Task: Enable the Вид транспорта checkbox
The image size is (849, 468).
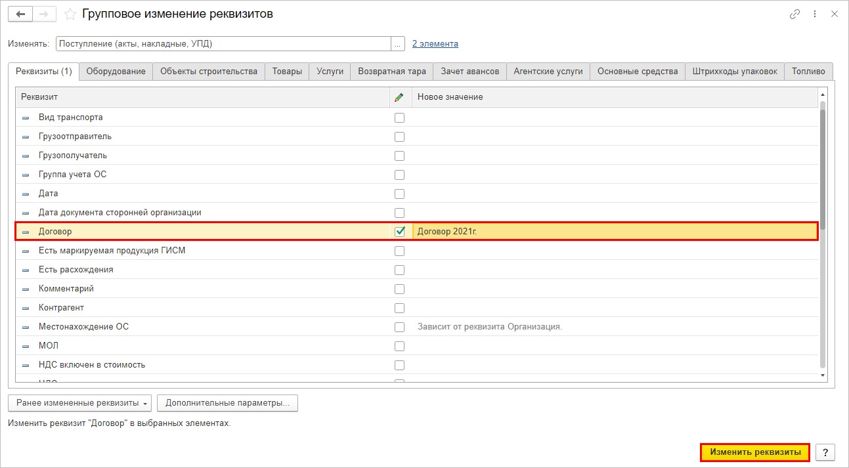Action: click(x=399, y=118)
